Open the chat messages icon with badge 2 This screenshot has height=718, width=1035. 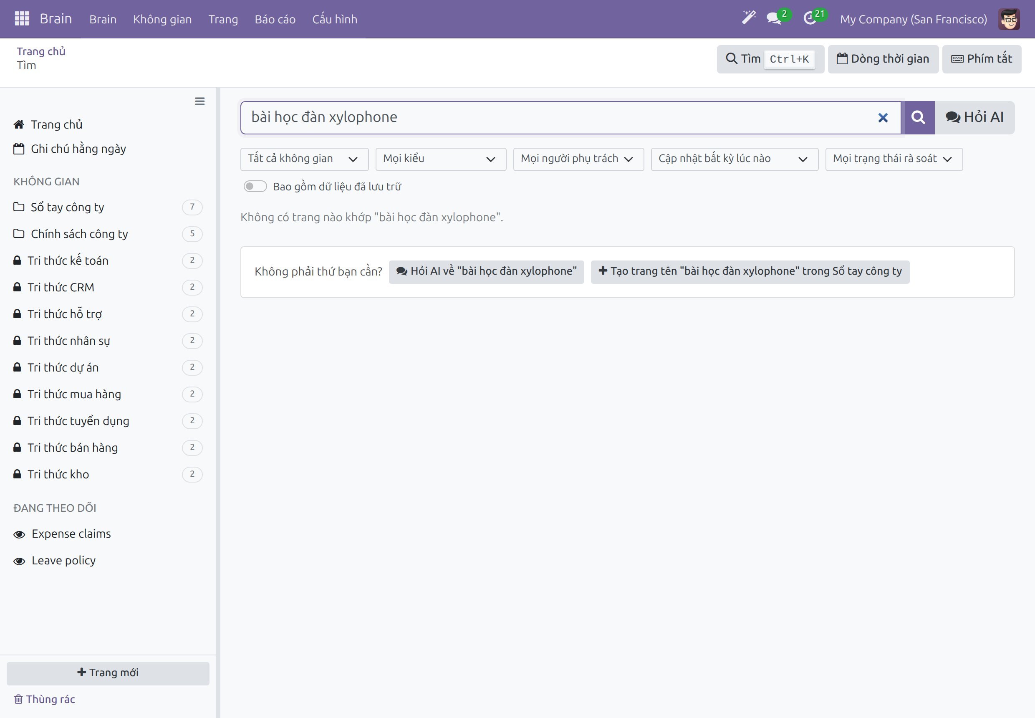[778, 18]
